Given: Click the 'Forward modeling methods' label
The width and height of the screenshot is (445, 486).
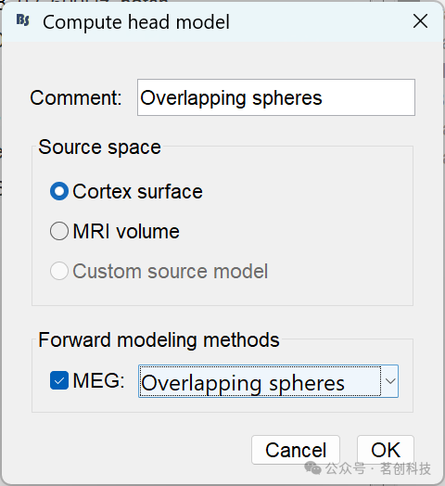Looking at the screenshot, I should tap(159, 340).
